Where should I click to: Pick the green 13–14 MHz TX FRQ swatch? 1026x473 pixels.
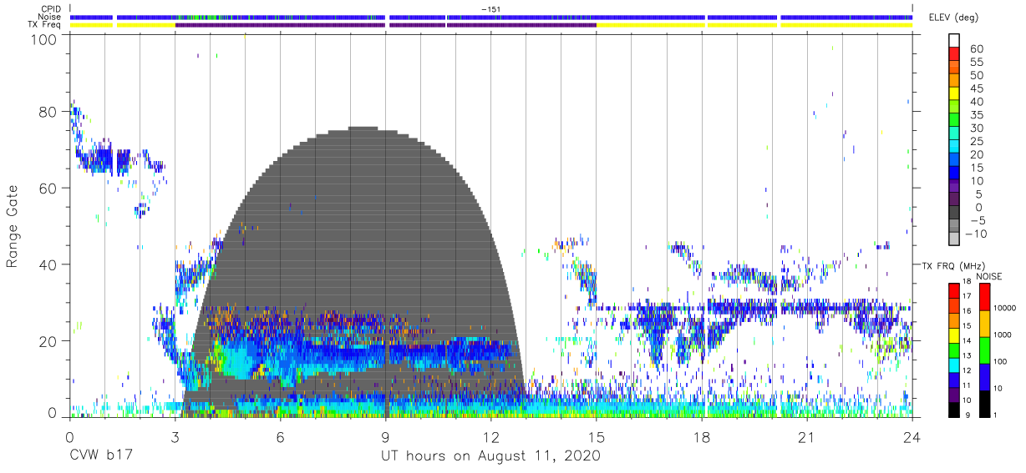[953, 350]
